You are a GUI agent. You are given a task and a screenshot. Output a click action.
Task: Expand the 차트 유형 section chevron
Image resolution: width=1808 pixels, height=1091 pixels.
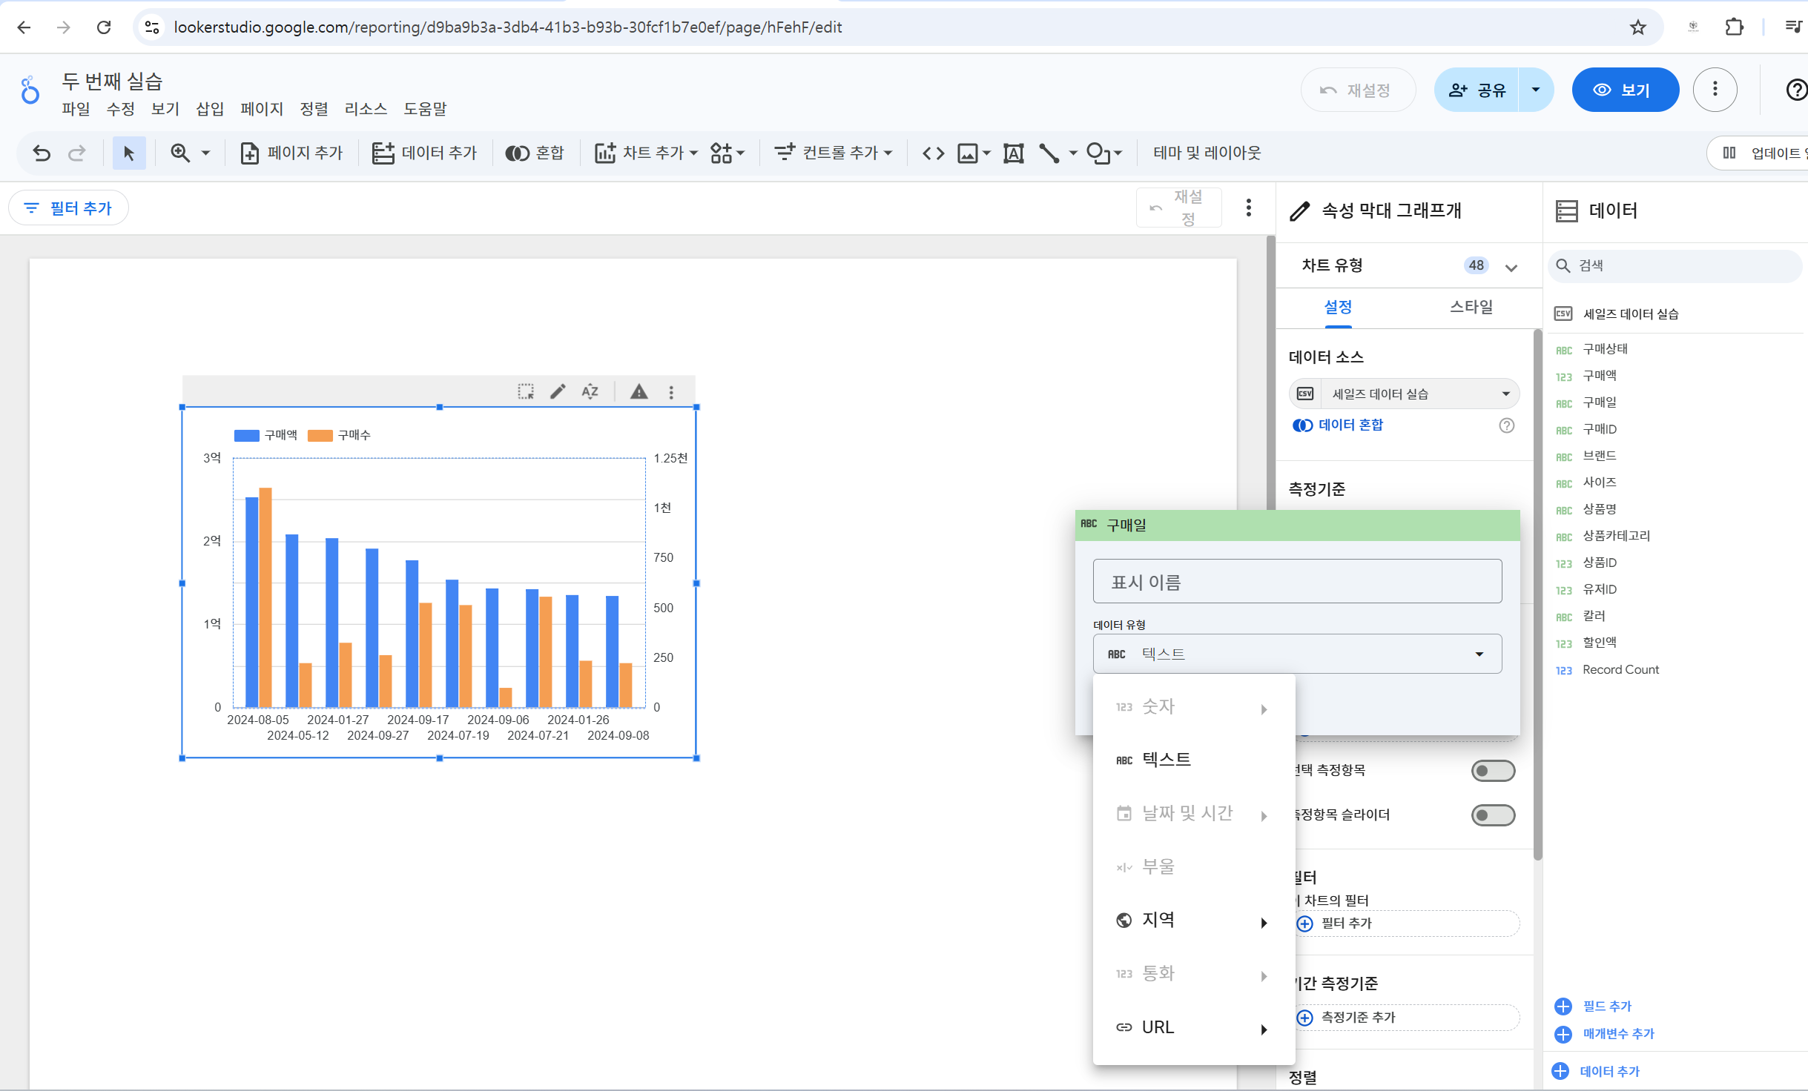(1511, 267)
